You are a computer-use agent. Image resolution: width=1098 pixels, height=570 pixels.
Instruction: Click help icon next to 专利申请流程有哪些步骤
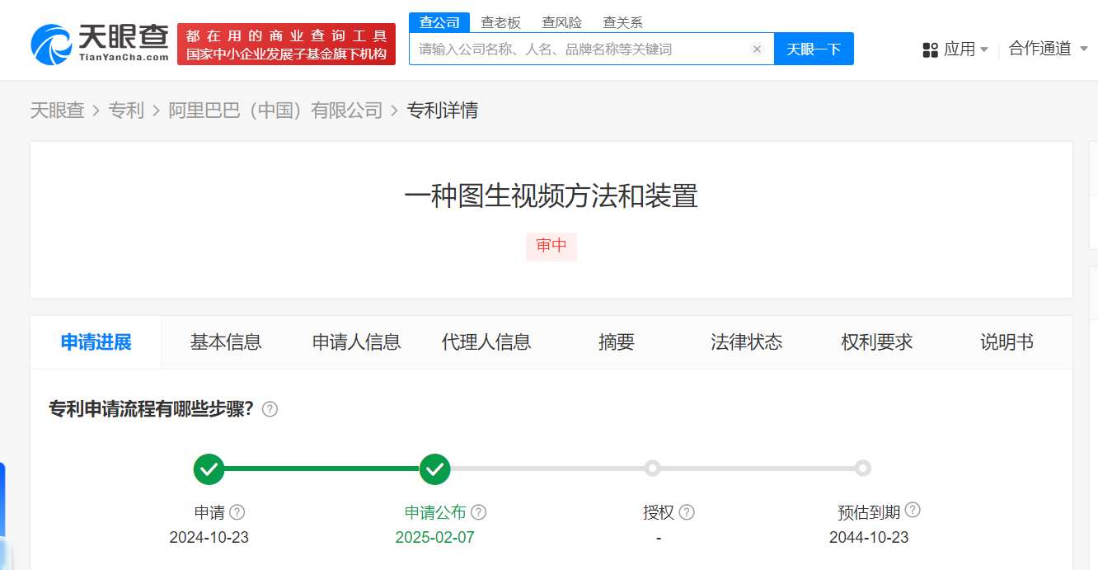(270, 409)
